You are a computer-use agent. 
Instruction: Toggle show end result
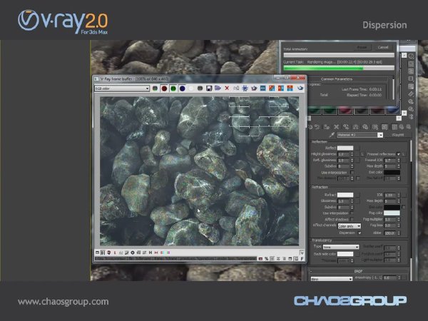tap(394, 127)
